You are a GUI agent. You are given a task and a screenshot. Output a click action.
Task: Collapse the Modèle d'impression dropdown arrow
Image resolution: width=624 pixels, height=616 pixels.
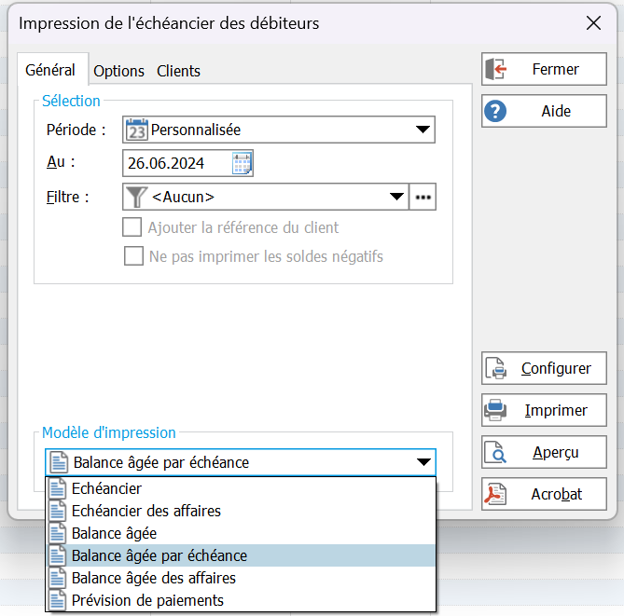point(423,462)
